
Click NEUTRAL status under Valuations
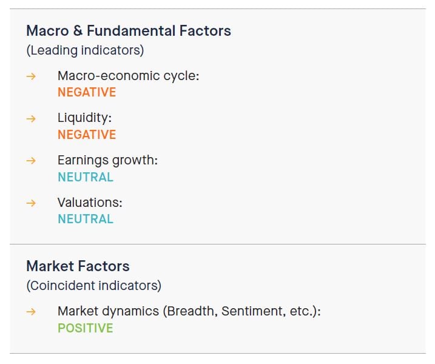click(86, 219)
